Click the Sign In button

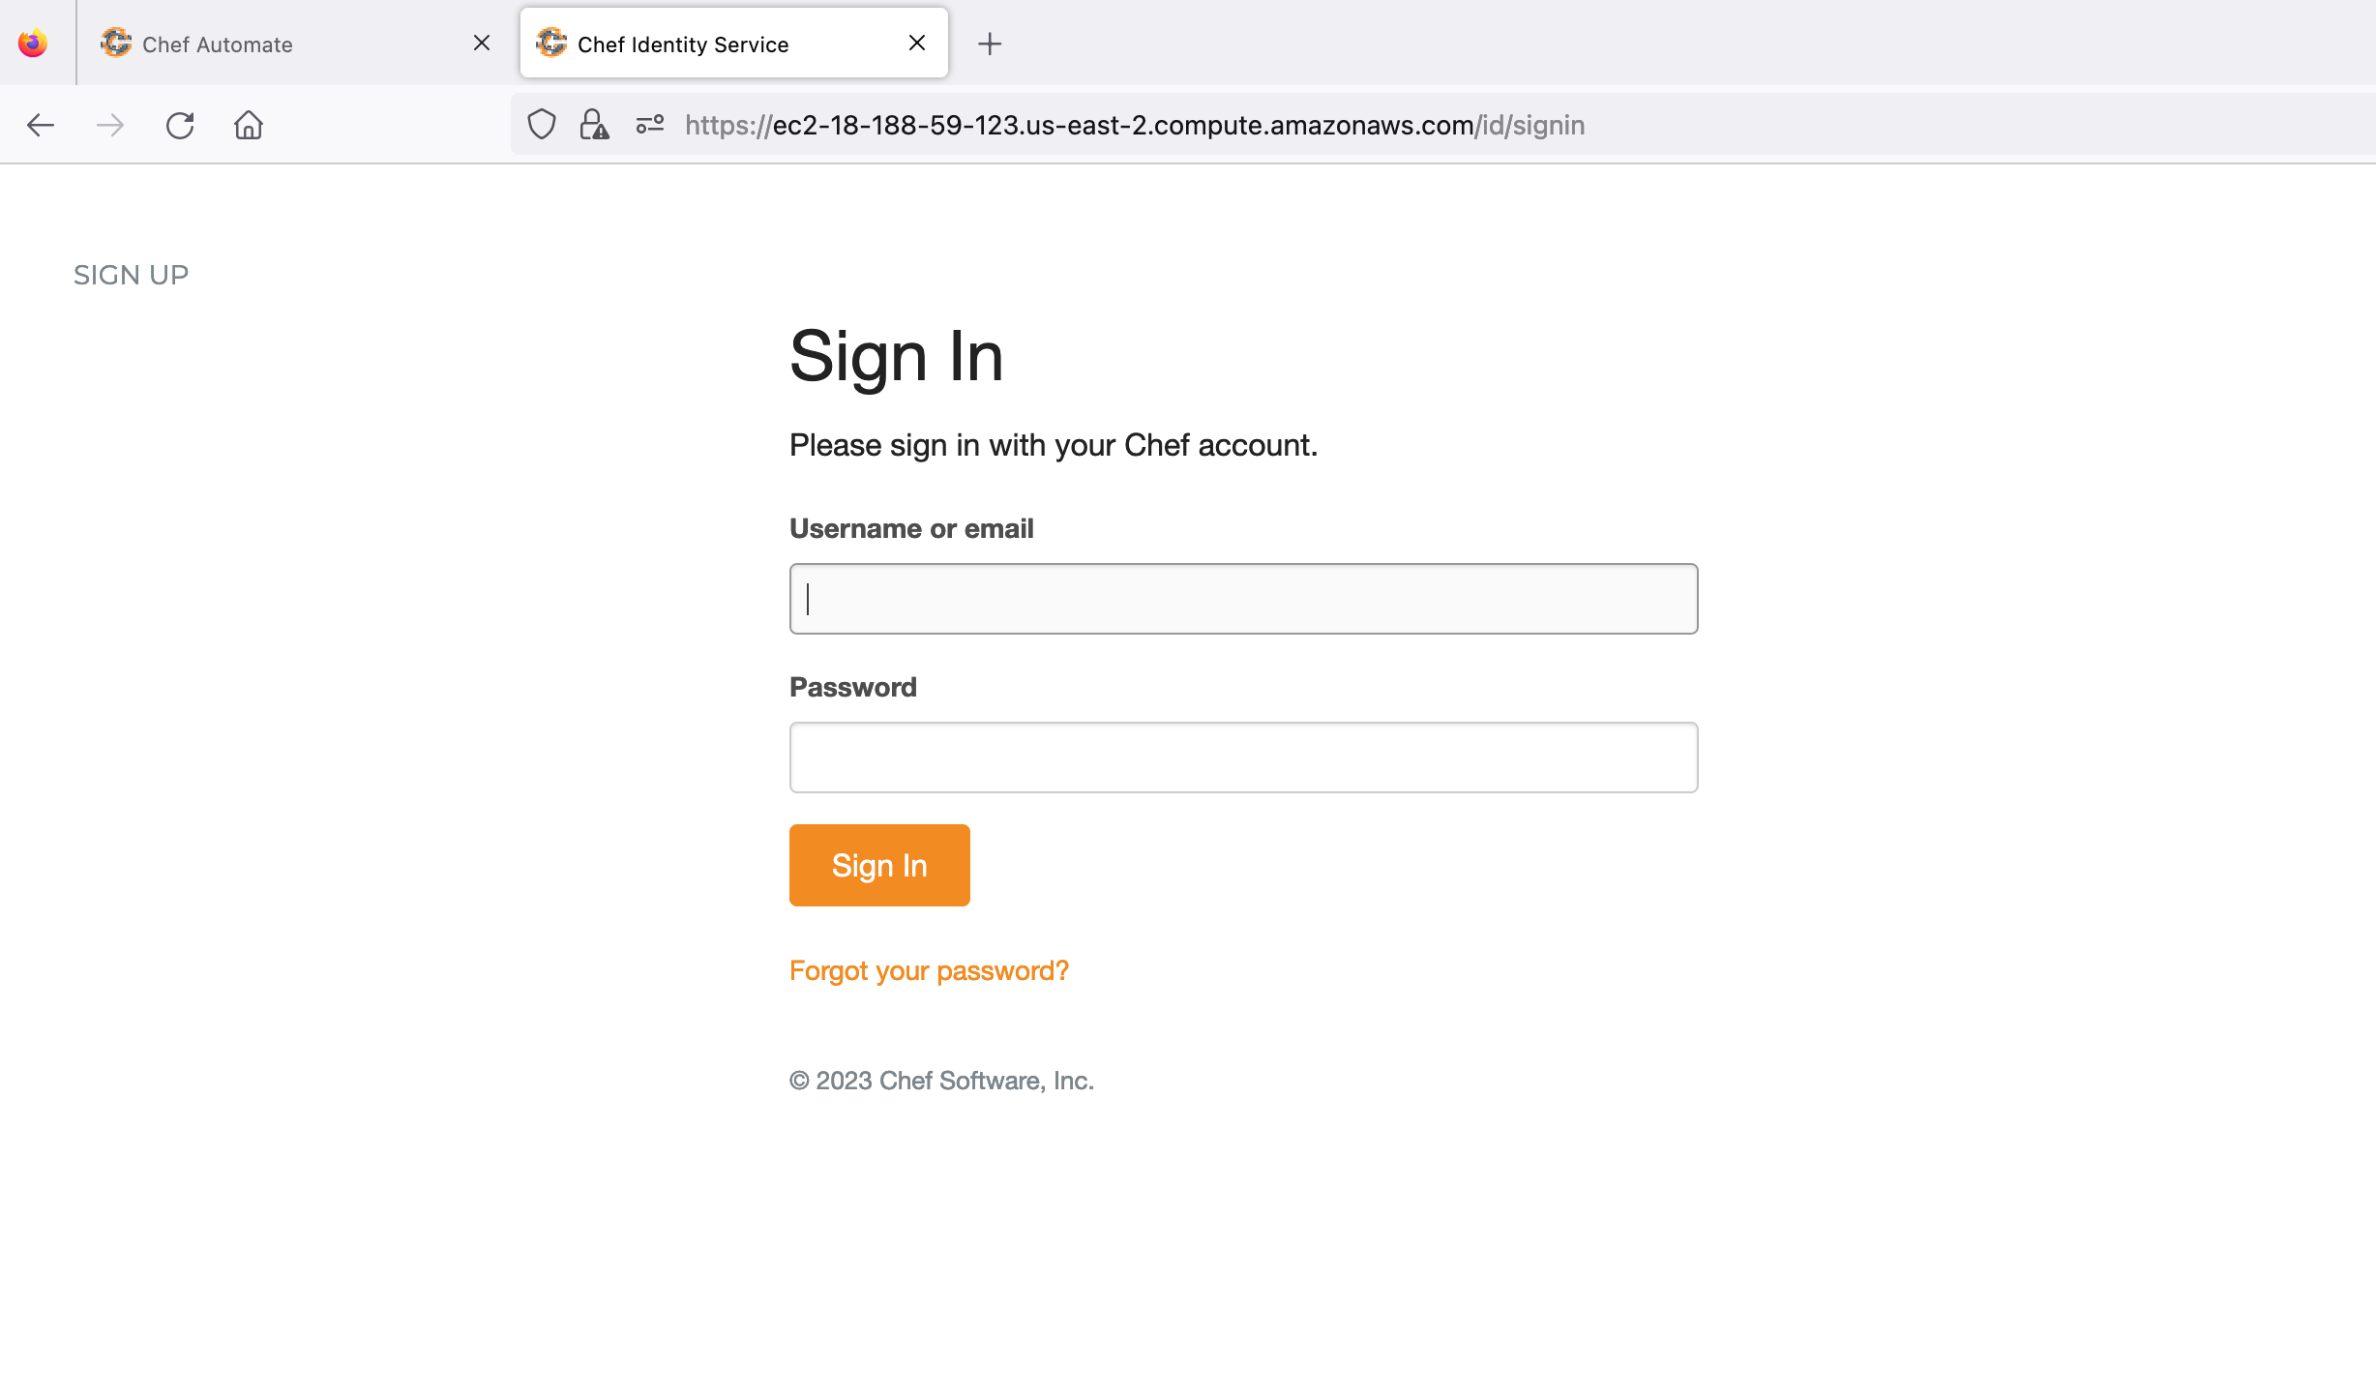pos(878,865)
